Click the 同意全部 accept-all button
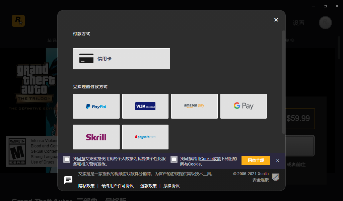The width and height of the screenshot is (343, 201). 256,160
